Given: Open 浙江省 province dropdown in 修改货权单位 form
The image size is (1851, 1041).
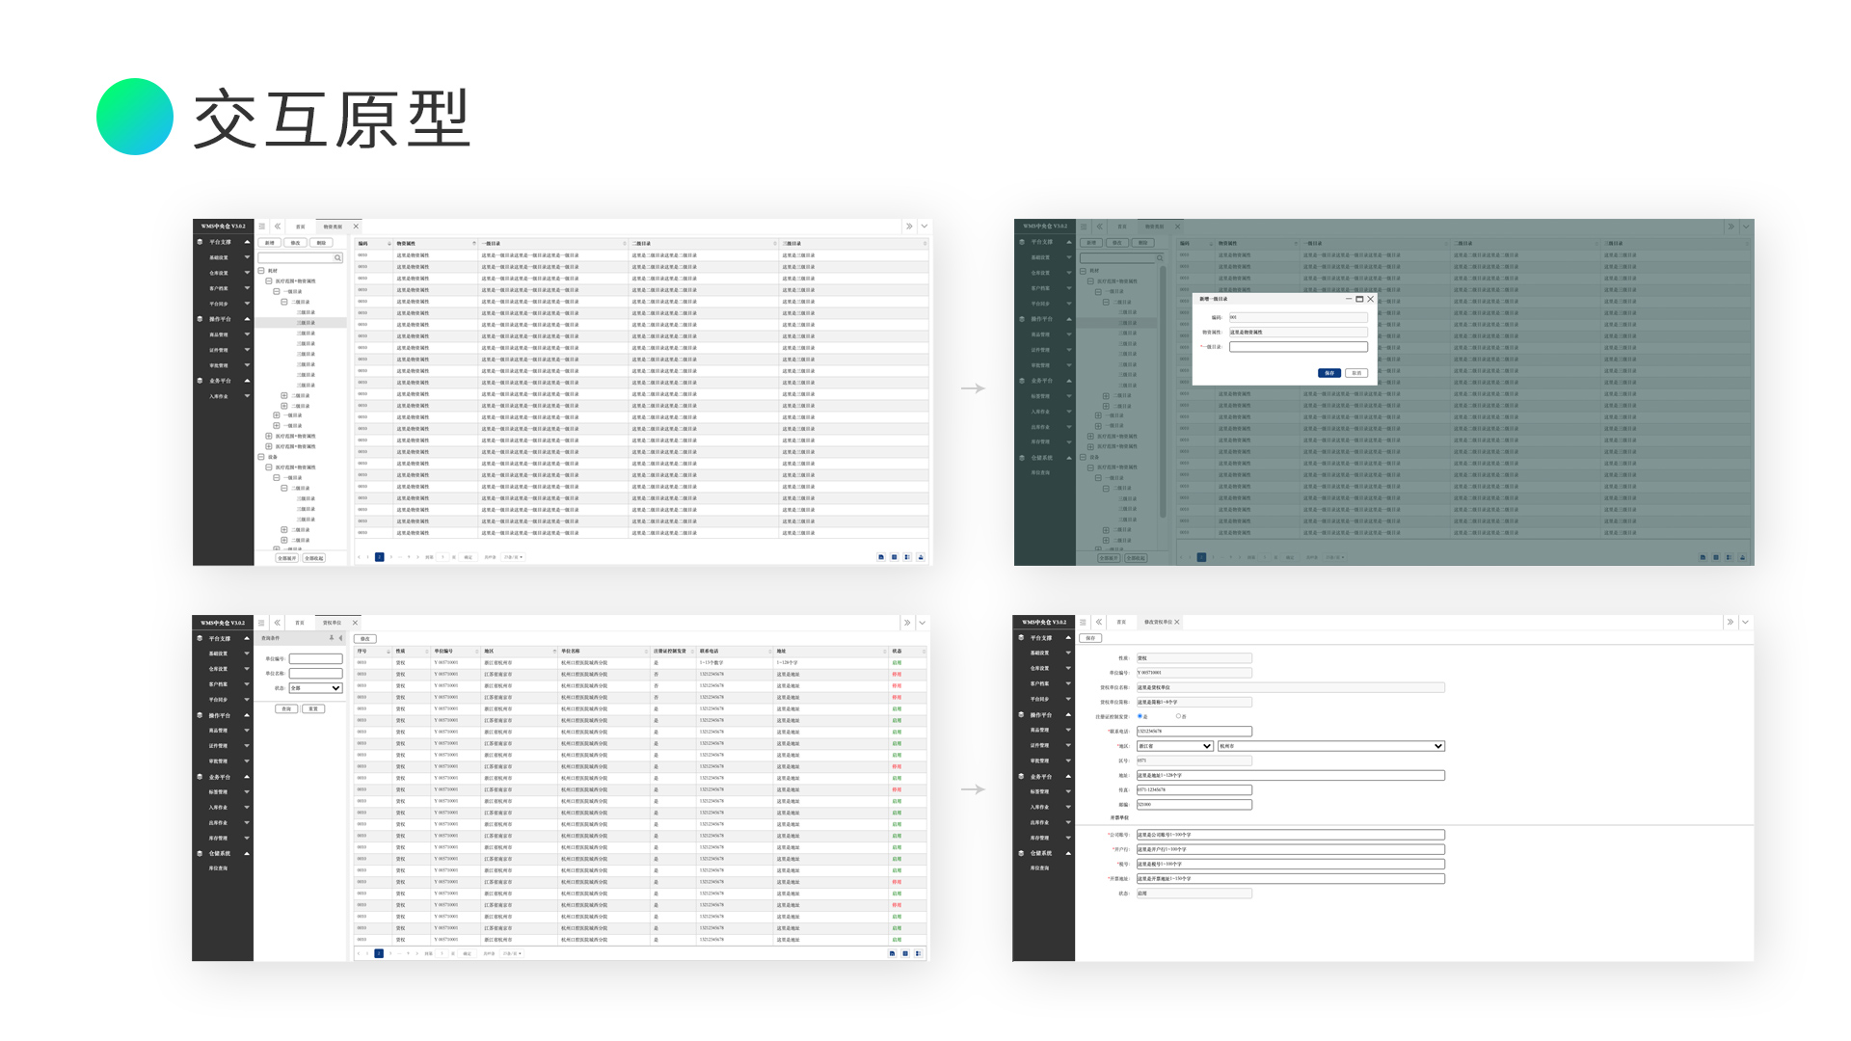Looking at the screenshot, I should tap(1175, 746).
